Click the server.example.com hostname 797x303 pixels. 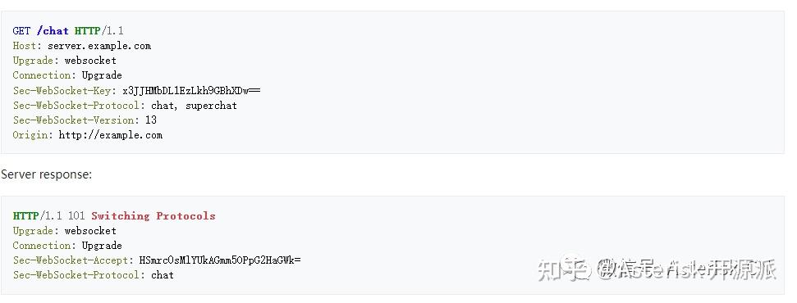point(99,46)
